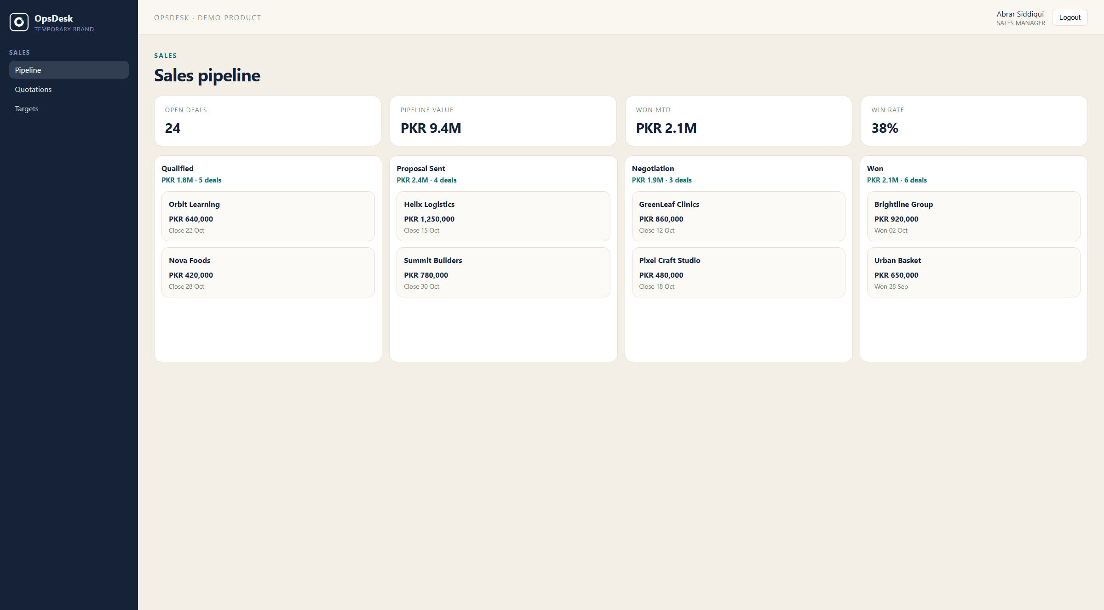Click 'PKR 1.8M · 5 deals' summary

point(191,180)
